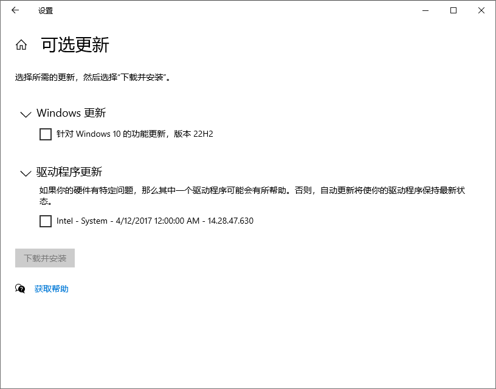Check the Windows 10 22H2 feature update checkbox

(45, 134)
